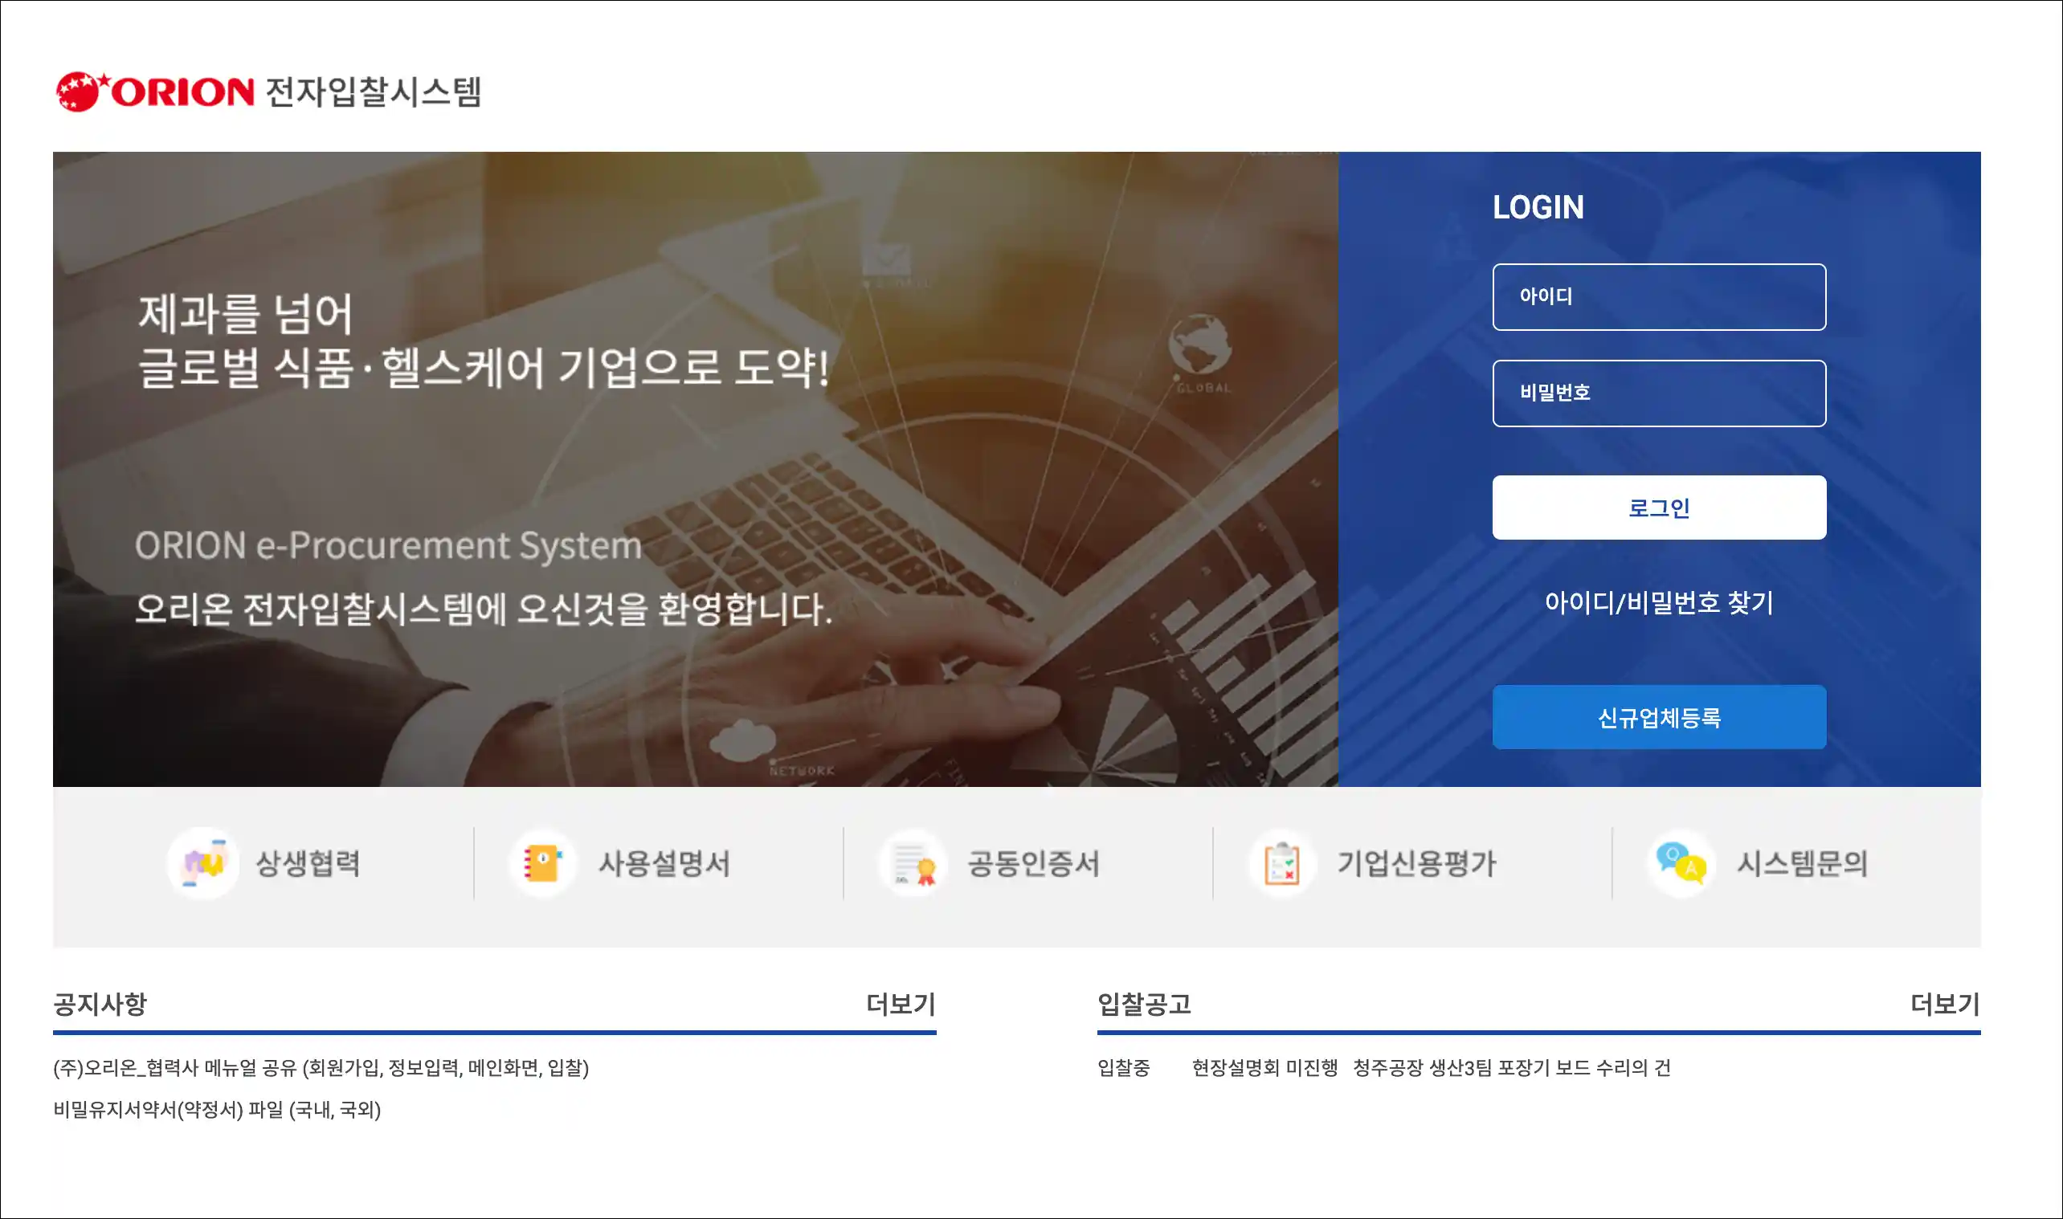Screen dimensions: 2063x1219
Task: Click the 현장설명회 미진행 text
Action: click(x=1265, y=1067)
